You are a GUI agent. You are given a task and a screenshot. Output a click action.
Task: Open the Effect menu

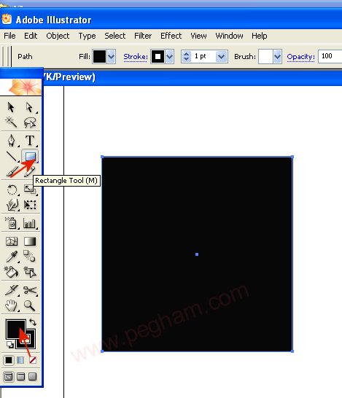point(171,36)
